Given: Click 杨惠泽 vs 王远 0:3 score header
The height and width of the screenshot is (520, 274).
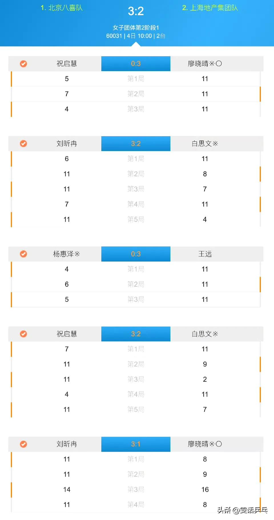Looking at the screenshot, I should (136, 254).
